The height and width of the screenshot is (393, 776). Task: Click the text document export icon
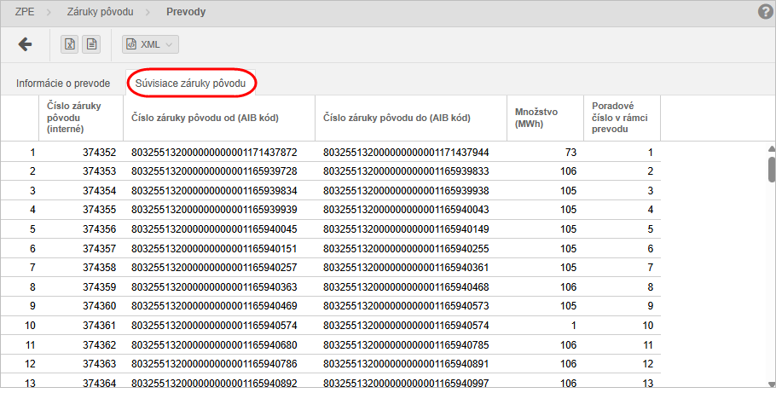pyautogui.click(x=91, y=44)
